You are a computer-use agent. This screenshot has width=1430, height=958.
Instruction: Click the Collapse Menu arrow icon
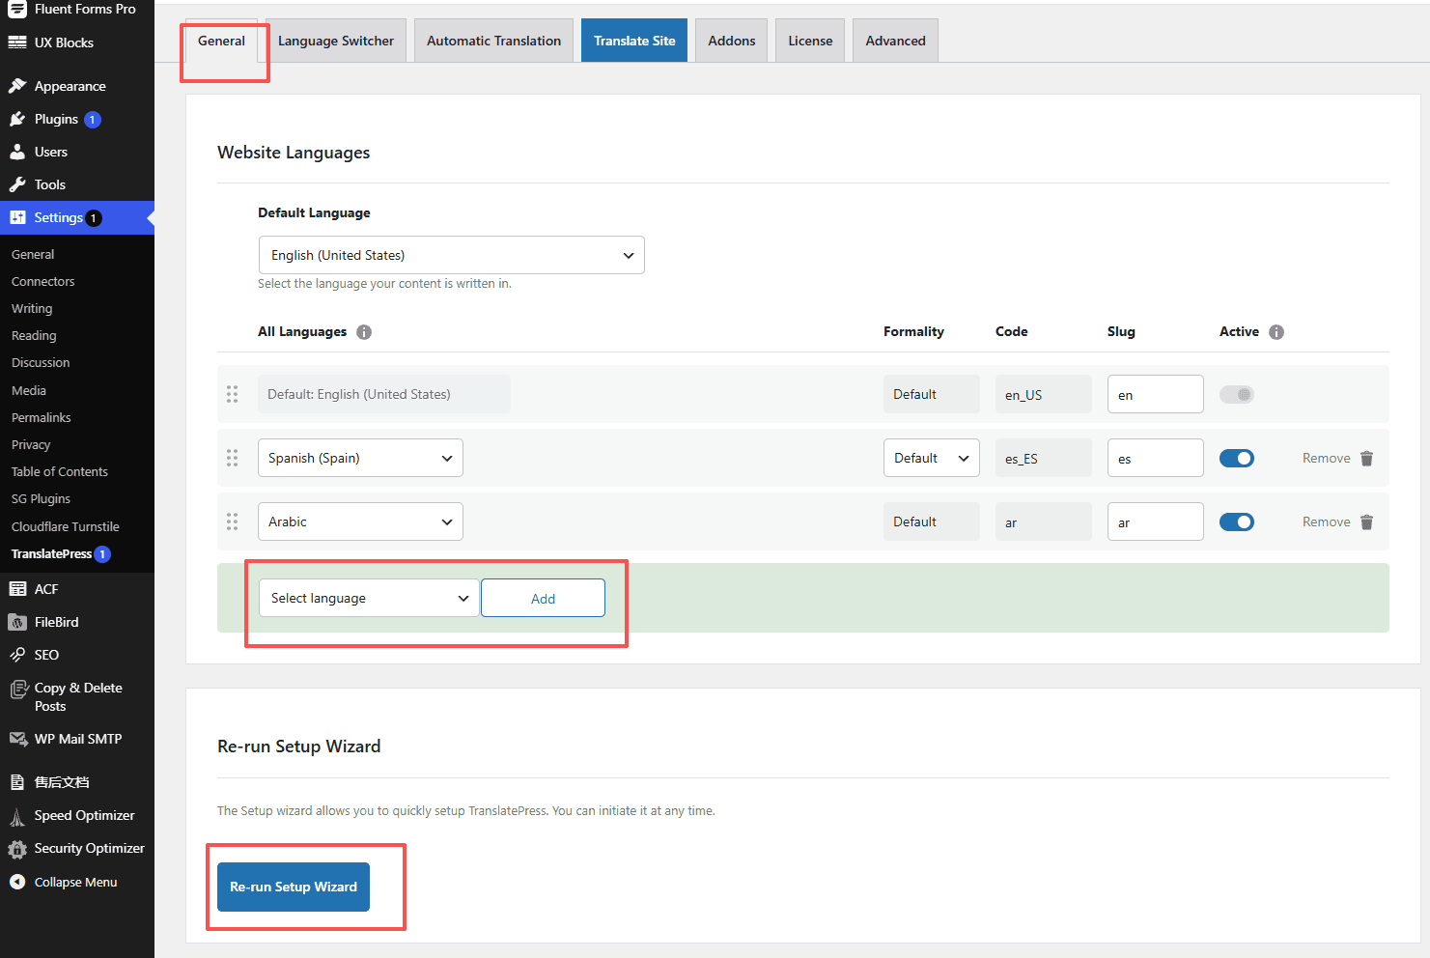click(17, 882)
